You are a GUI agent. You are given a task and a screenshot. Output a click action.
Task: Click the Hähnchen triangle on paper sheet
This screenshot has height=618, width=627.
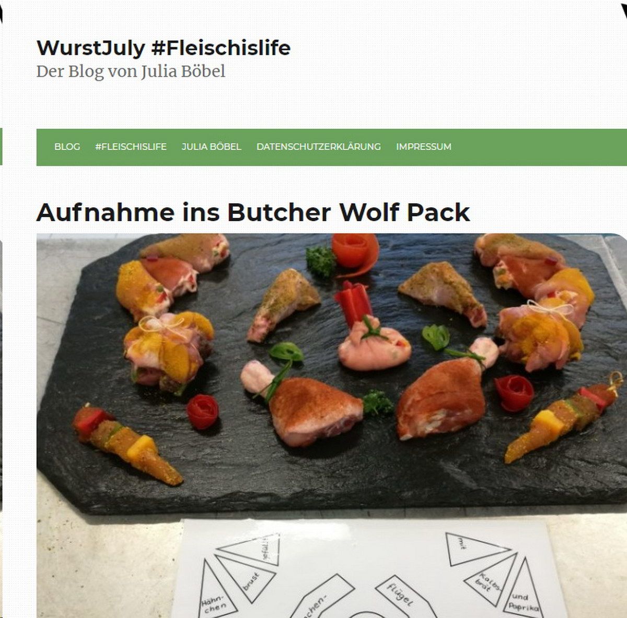click(x=214, y=590)
